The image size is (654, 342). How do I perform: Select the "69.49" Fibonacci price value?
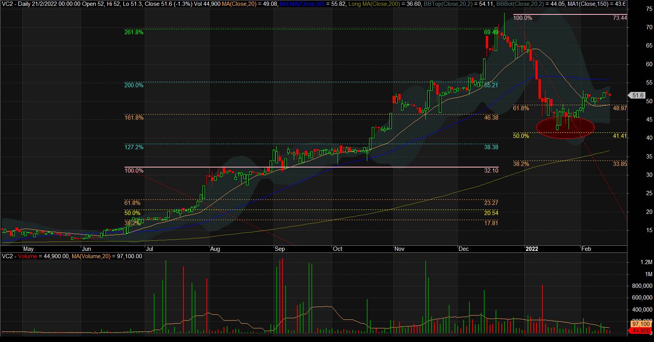coord(491,32)
